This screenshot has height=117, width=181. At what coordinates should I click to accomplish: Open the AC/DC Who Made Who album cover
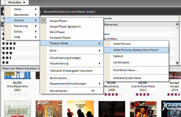(17, 75)
